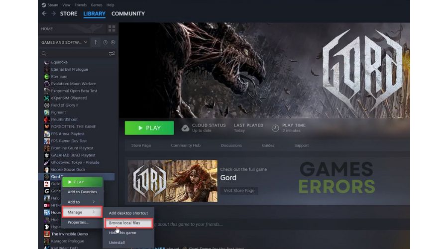Screen dimensions: 448x249
Task: Open advanced filter options icon
Action: click(x=112, y=53)
